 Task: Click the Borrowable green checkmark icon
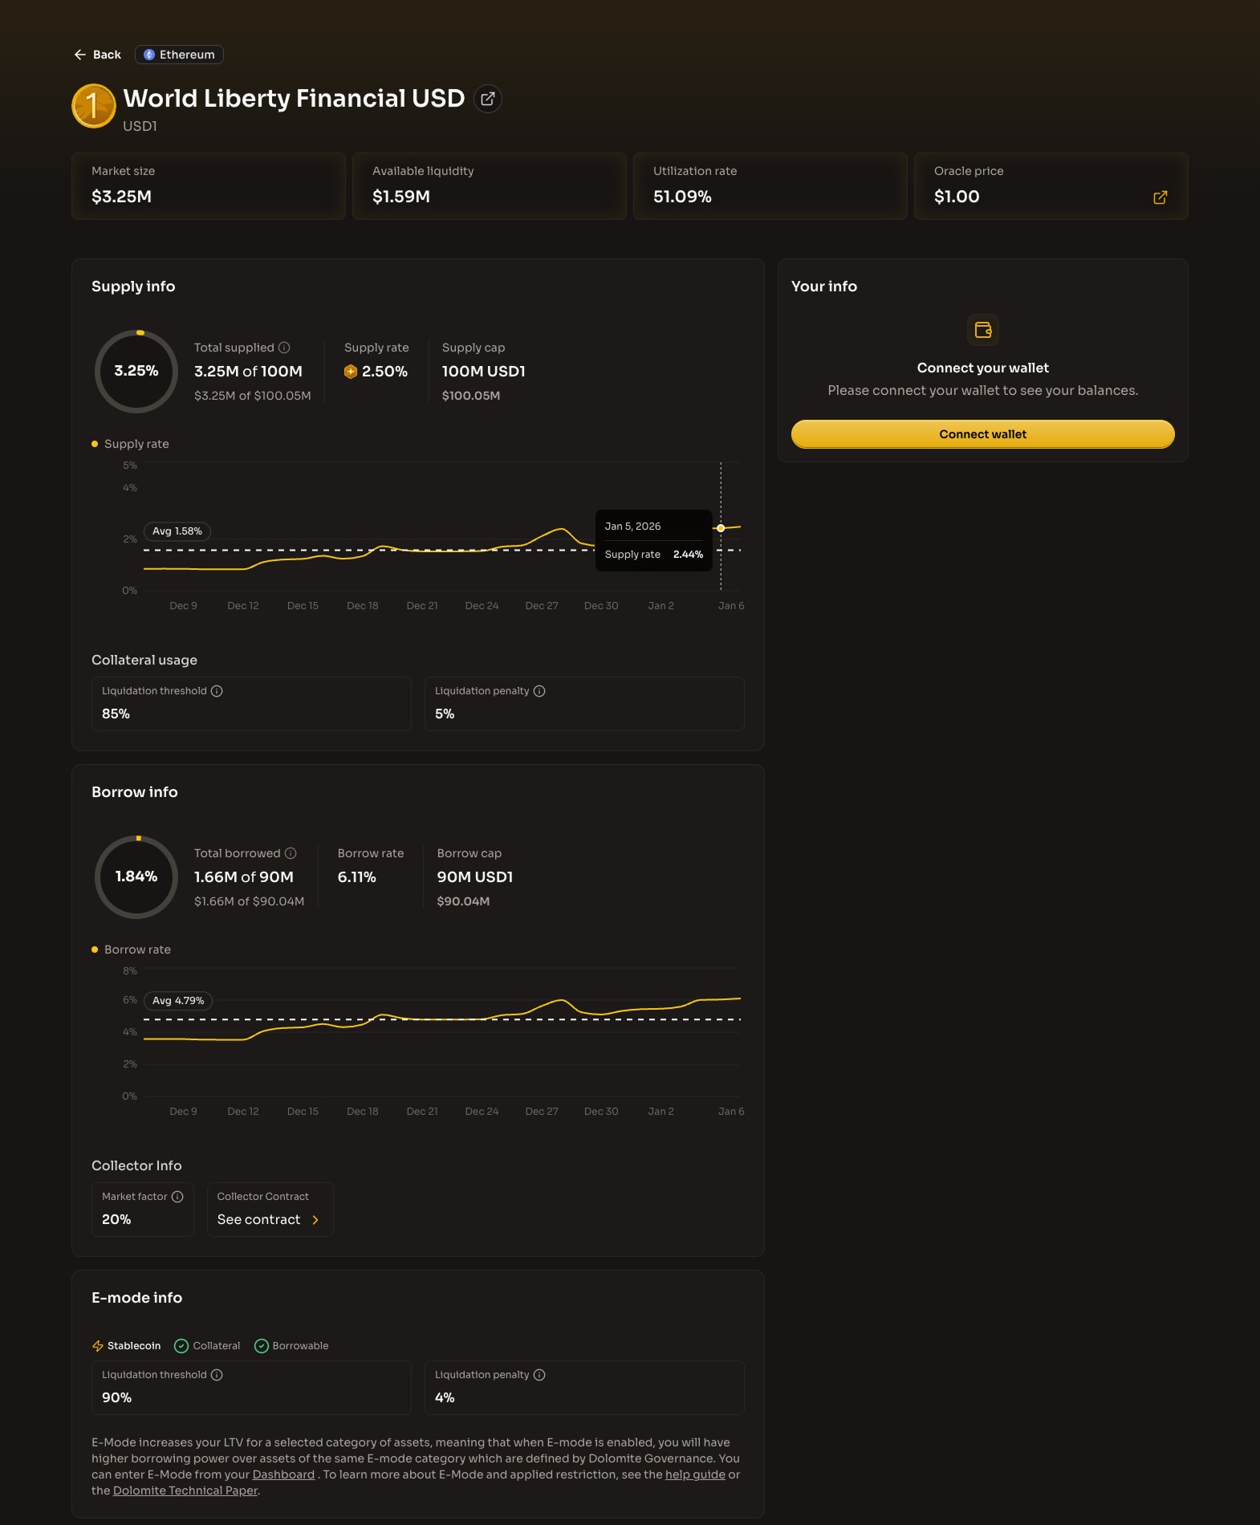click(261, 1346)
